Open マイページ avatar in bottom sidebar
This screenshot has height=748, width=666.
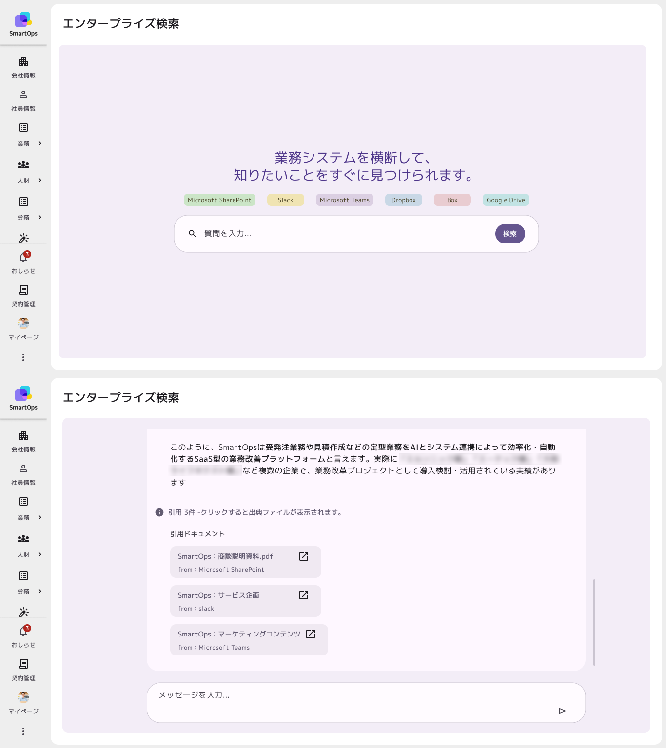pyautogui.click(x=23, y=697)
